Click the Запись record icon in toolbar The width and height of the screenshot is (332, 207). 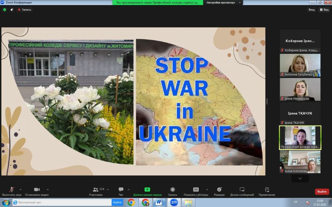tap(172, 190)
